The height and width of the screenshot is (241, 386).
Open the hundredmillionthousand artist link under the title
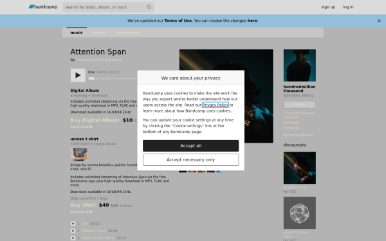(x=99, y=60)
